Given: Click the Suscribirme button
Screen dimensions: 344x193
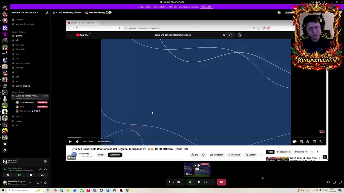Looking at the screenshot, I should tap(115, 155).
